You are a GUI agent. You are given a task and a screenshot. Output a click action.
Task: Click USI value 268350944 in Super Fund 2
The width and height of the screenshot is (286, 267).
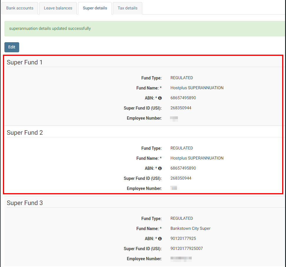tap(181, 178)
